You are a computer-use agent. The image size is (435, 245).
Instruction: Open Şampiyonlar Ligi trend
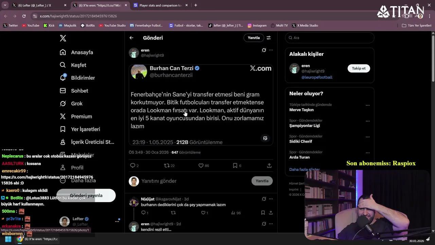304,126
